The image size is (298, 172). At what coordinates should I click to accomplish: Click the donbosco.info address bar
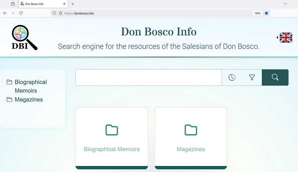click(x=160, y=13)
